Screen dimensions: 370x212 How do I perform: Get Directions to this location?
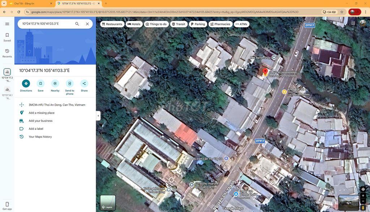coord(26,86)
